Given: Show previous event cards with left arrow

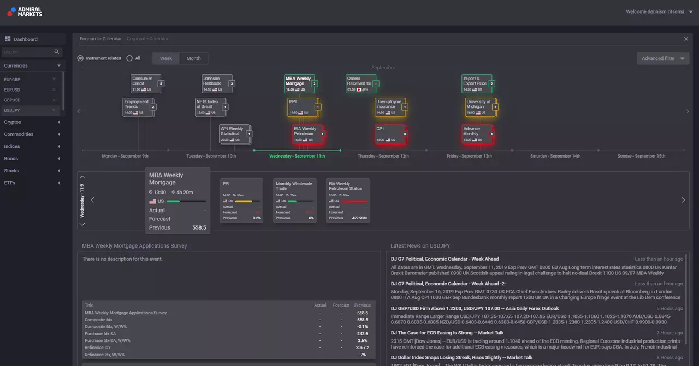Looking at the screenshot, I should [x=92, y=200].
